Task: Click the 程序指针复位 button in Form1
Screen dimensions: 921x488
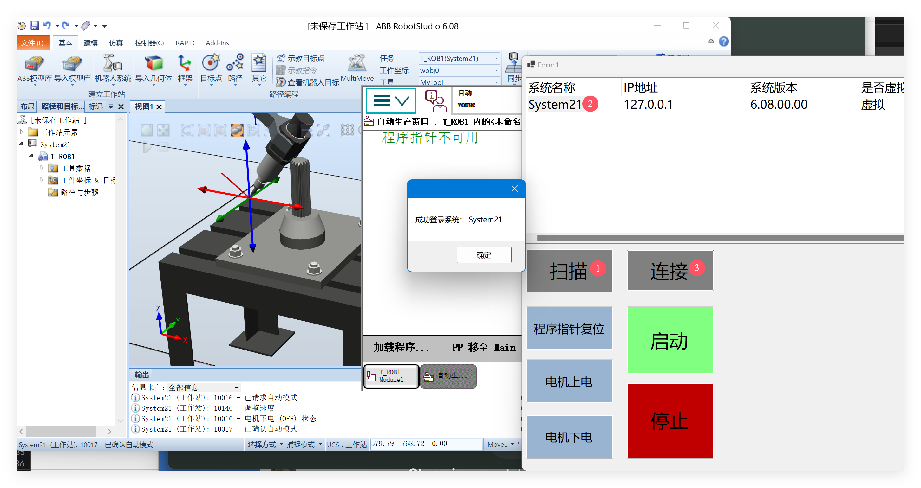Action: 569,329
